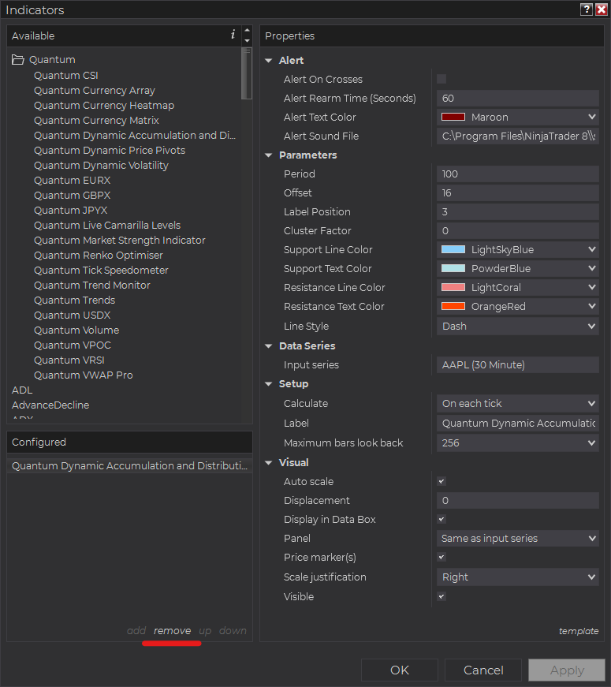Click the up link under Configured
This screenshot has height=687, width=611.
(205, 630)
